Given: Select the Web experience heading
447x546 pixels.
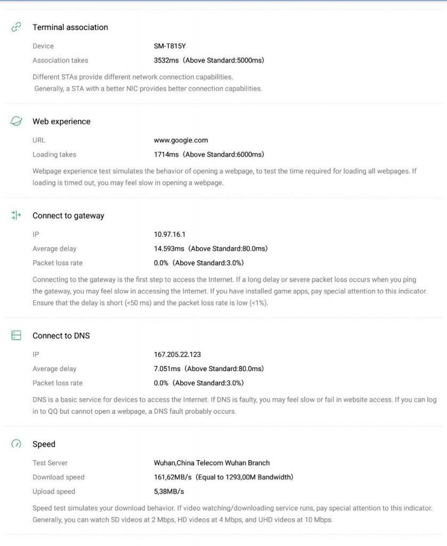Looking at the screenshot, I should tap(61, 122).
